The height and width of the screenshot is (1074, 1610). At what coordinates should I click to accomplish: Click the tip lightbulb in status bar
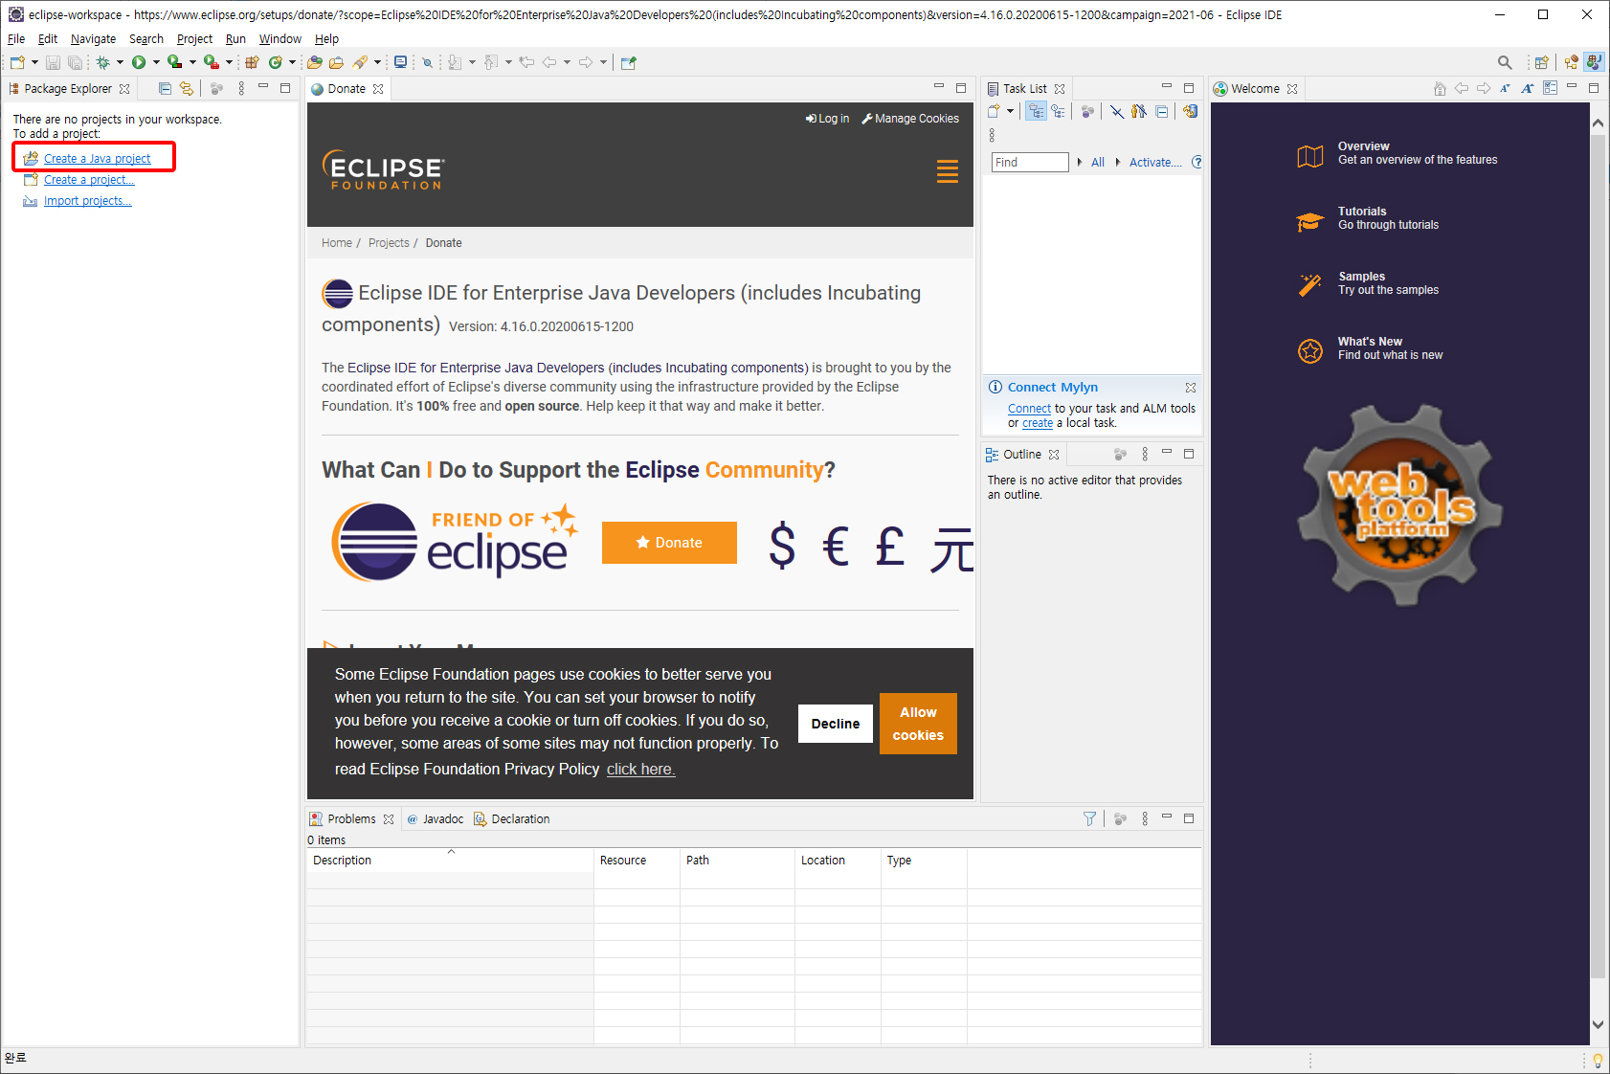pos(1598,1060)
